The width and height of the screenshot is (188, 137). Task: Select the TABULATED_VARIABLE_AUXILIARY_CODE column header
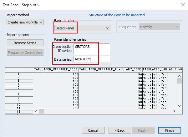click(110, 69)
